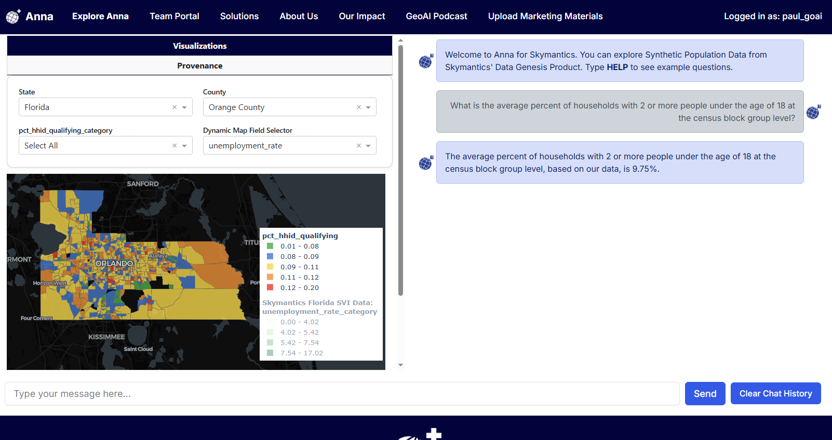Clear the State field with its X icon
This screenshot has width=832, height=440.
coord(175,107)
